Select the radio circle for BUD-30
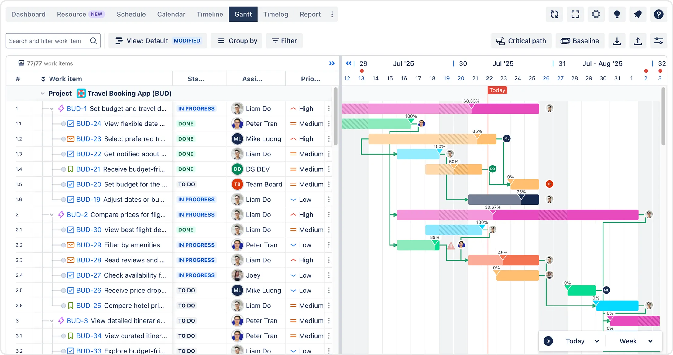 [x=63, y=230]
